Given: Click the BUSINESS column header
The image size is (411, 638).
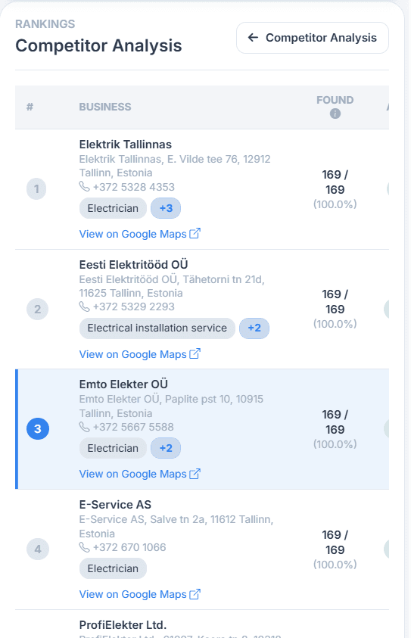Looking at the screenshot, I should coord(105,107).
